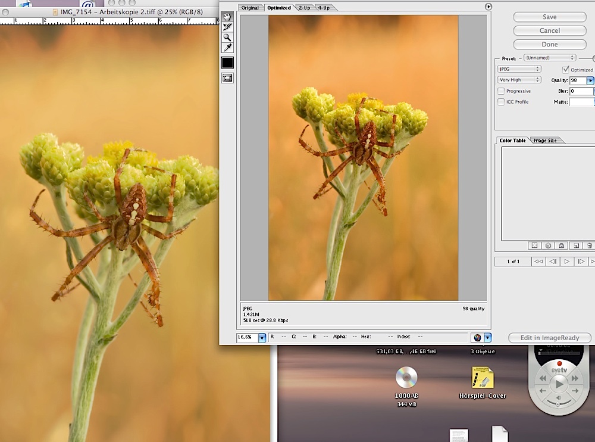Change the Very High quality dropdown

pyautogui.click(x=519, y=79)
